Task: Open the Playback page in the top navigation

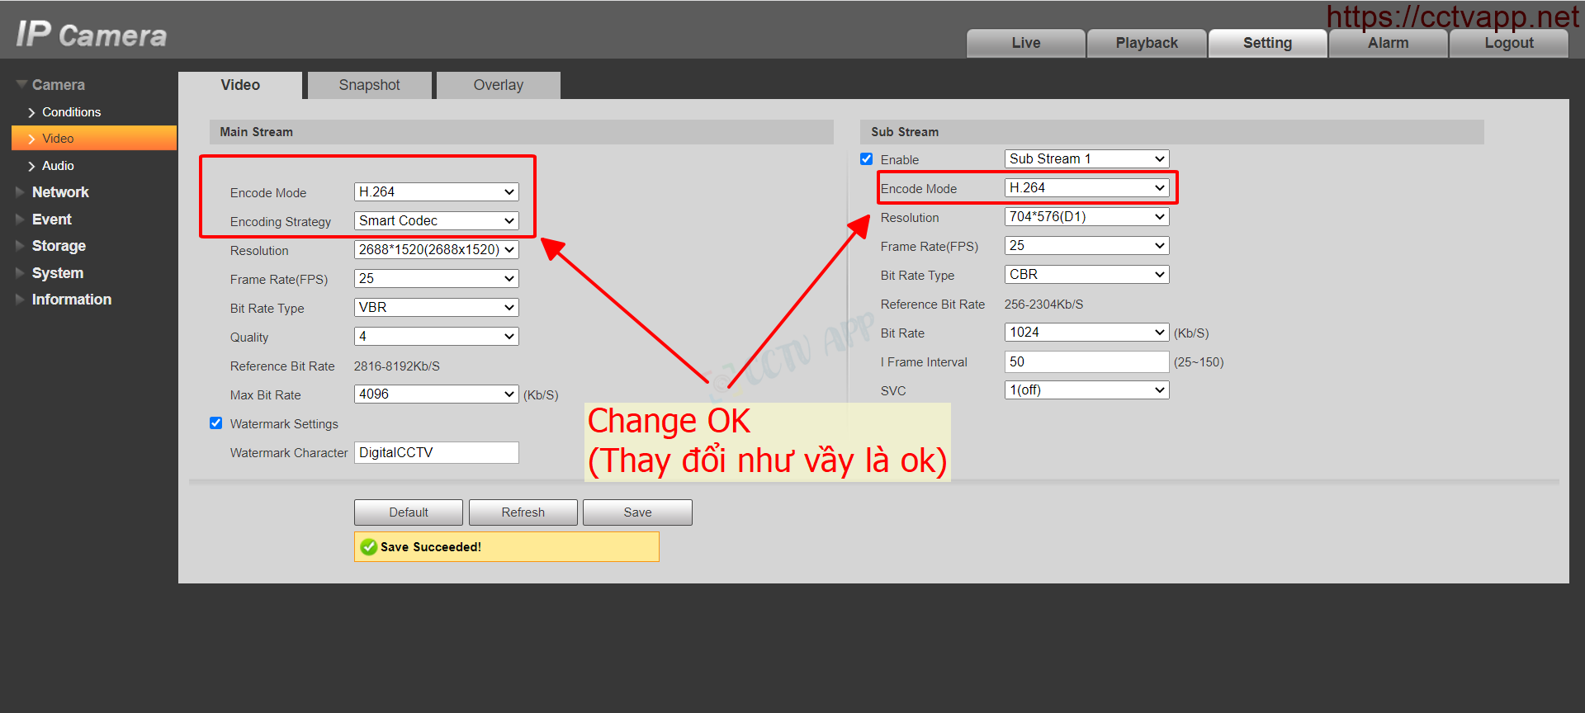Action: 1147,43
